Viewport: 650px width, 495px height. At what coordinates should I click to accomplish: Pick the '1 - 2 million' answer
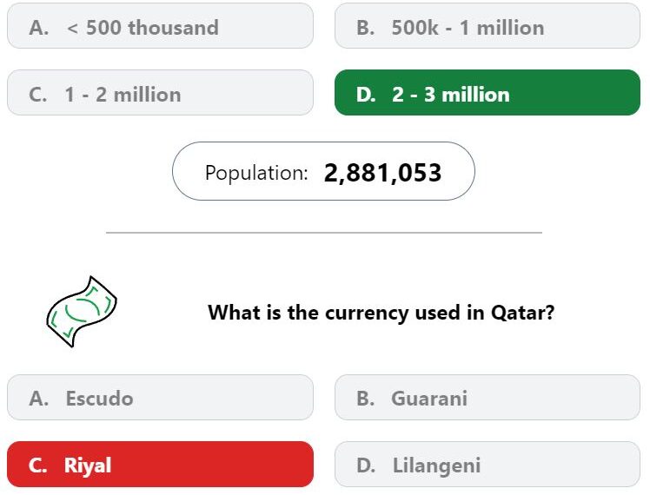(160, 92)
